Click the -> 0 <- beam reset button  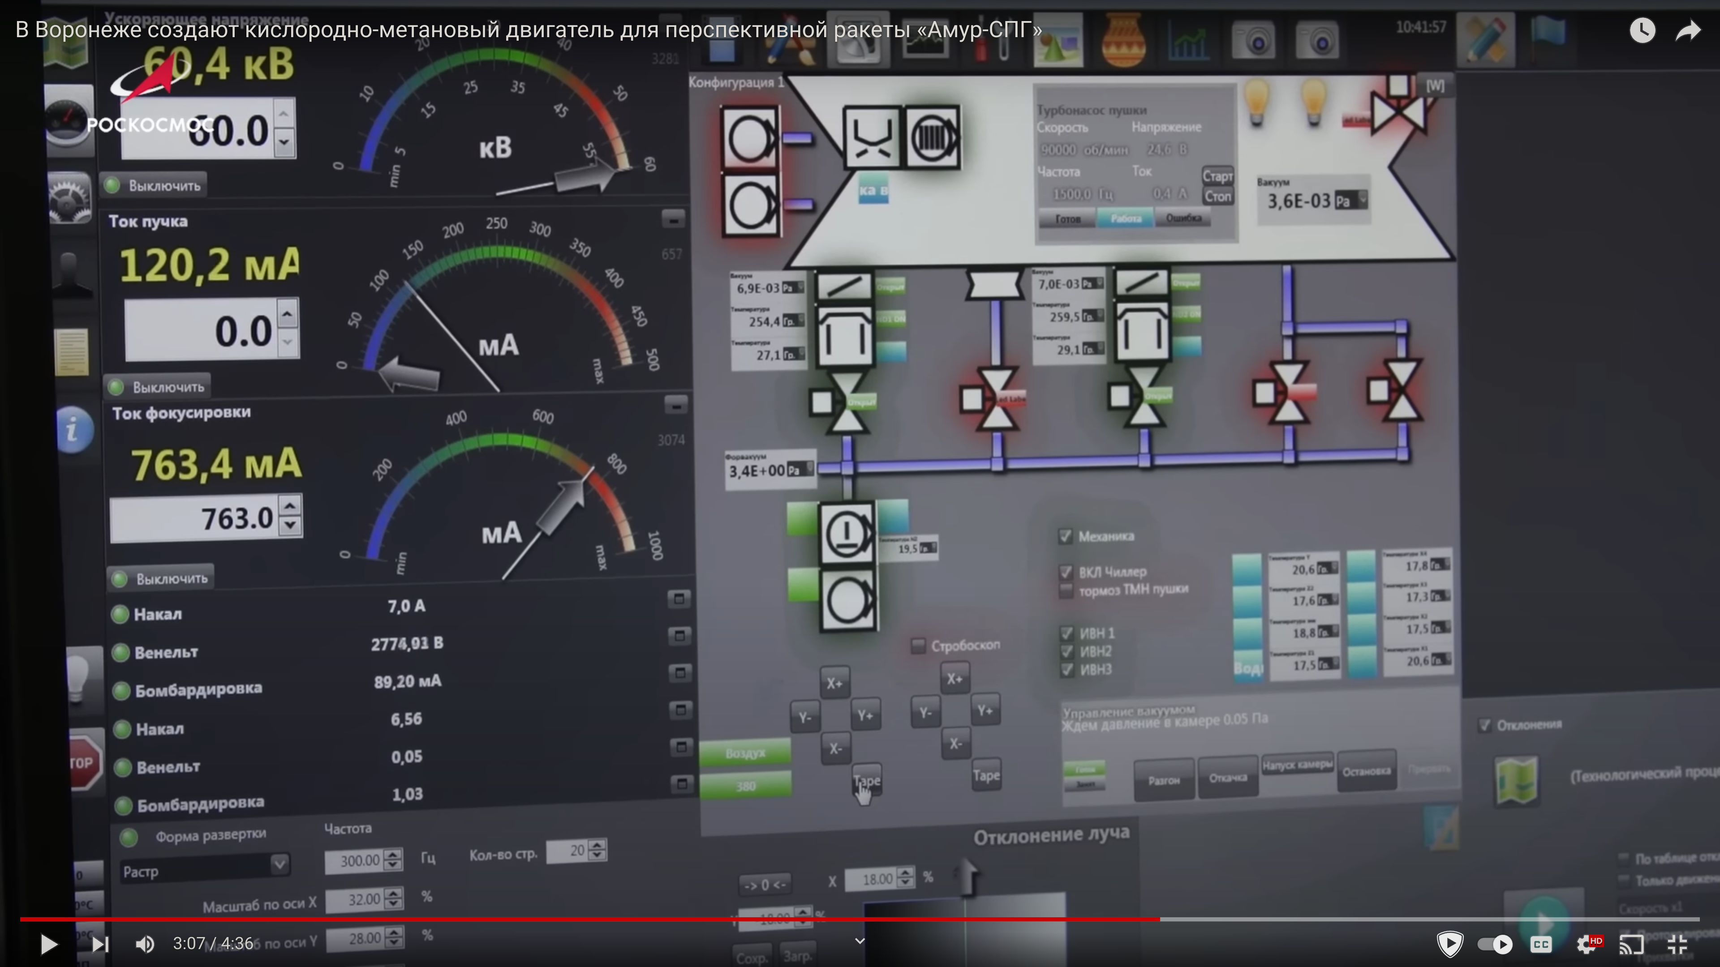coord(765,885)
